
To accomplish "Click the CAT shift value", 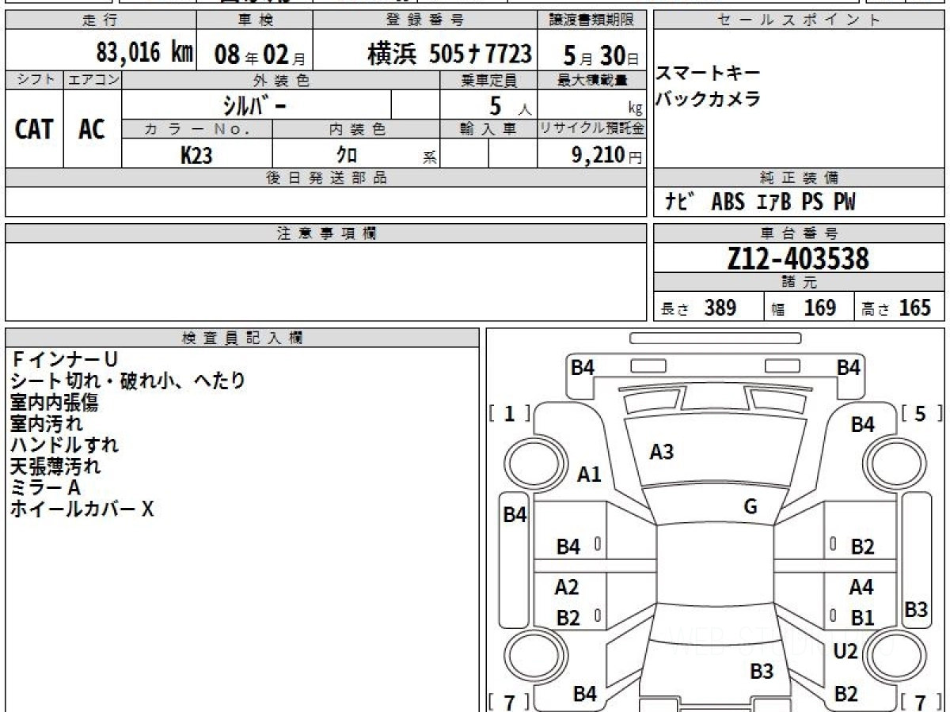I will (34, 129).
